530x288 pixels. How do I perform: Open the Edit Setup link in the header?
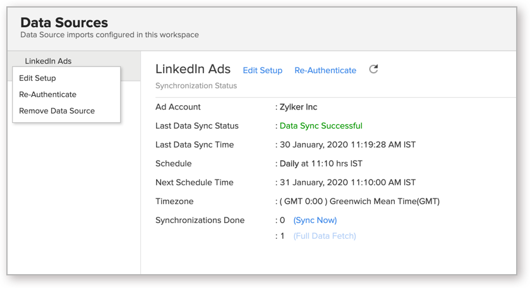(263, 71)
